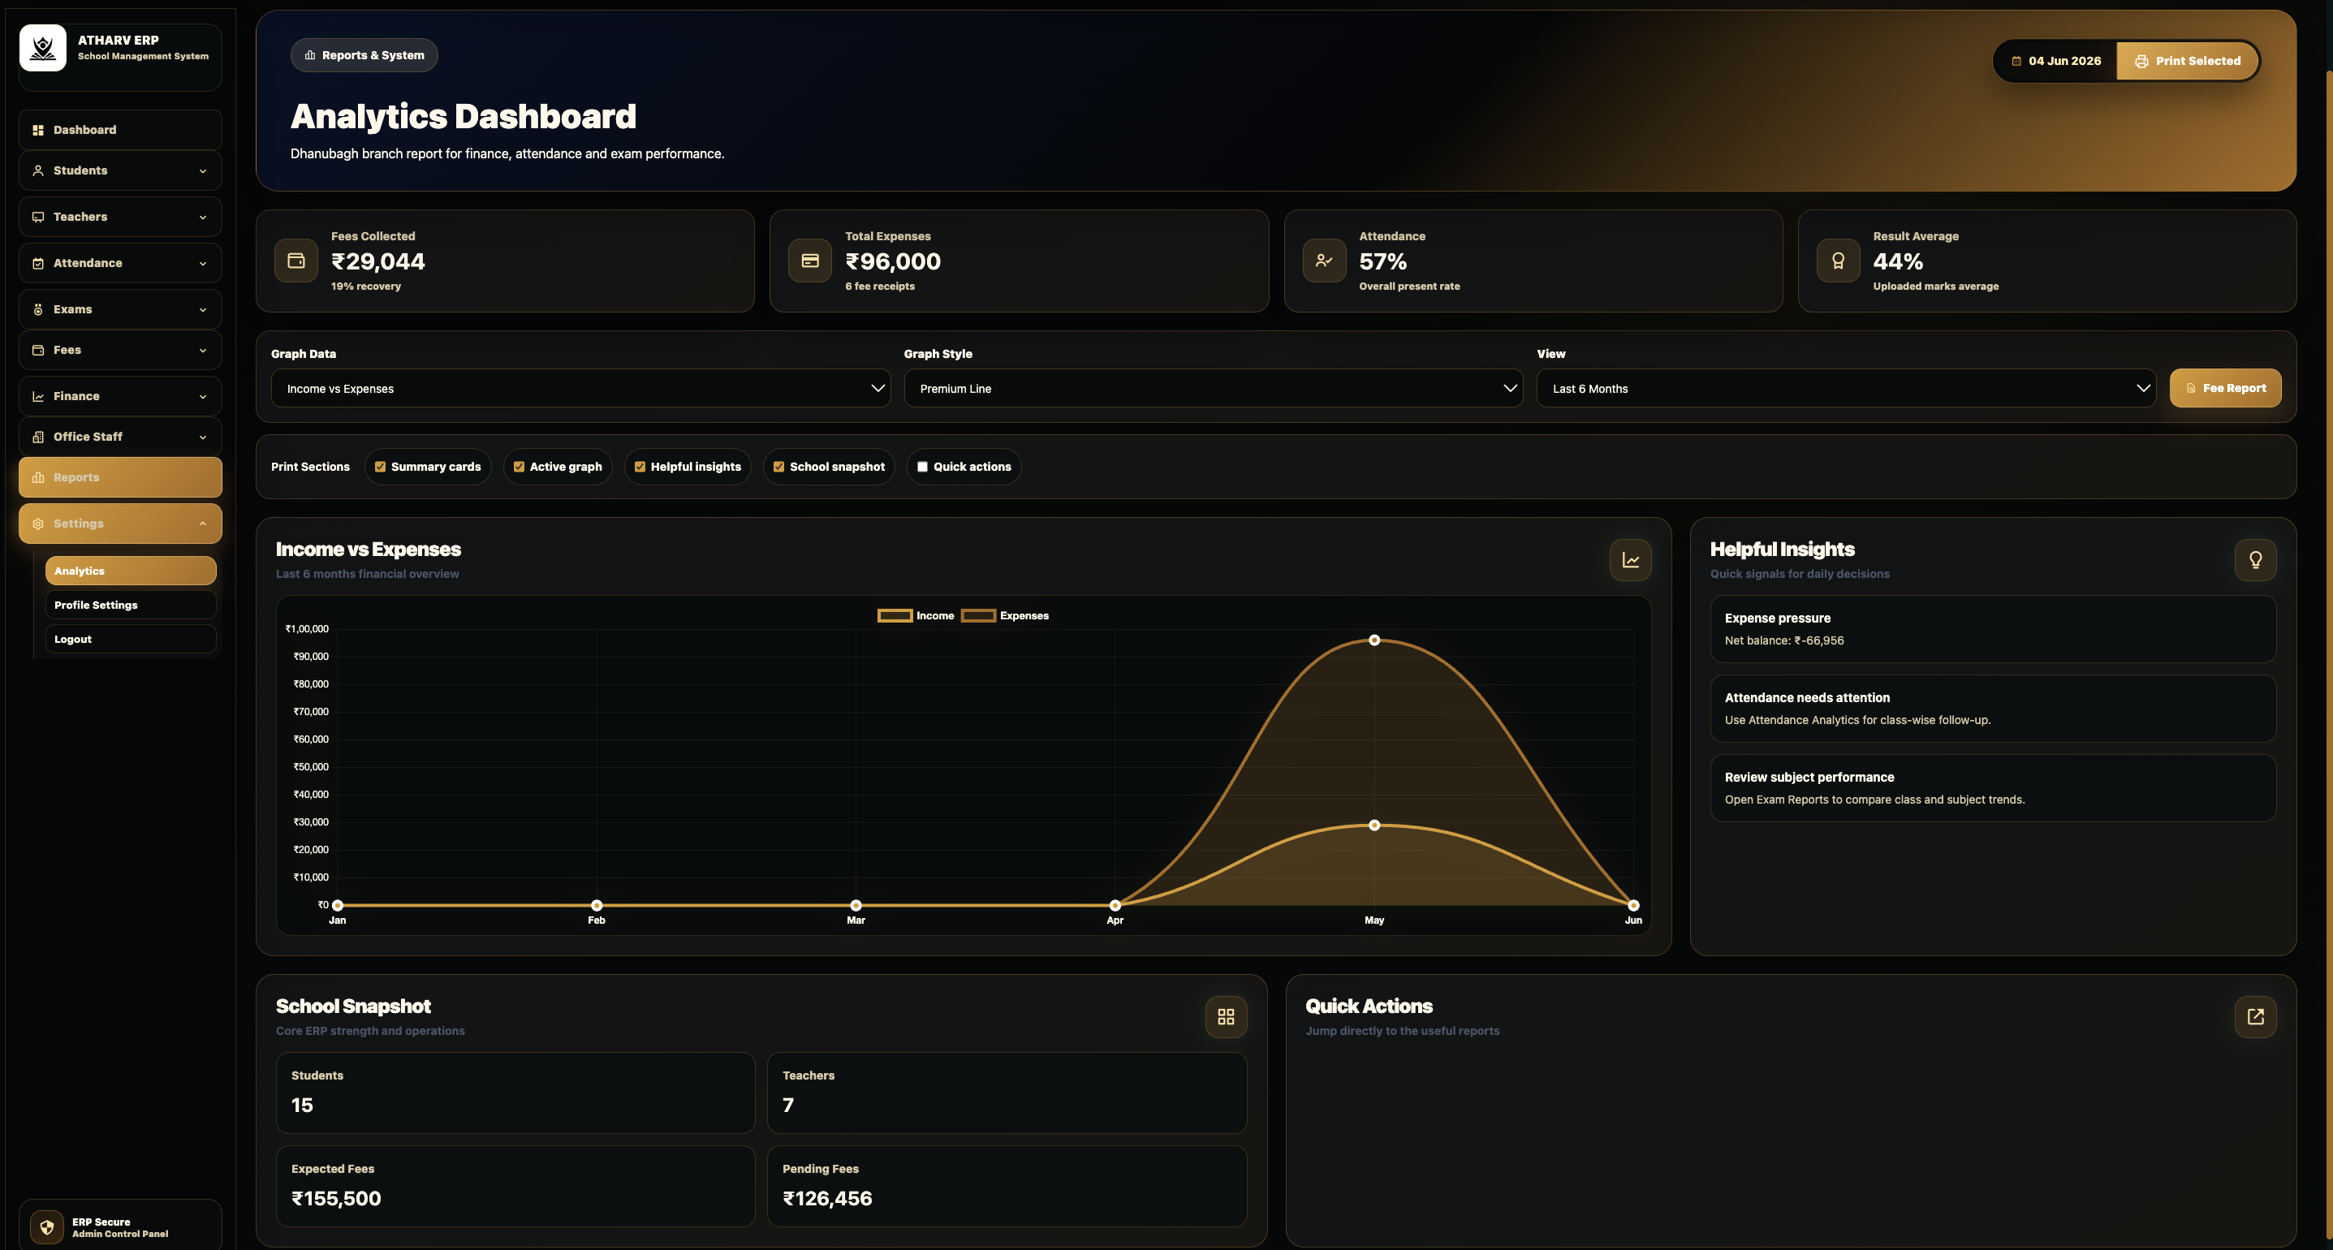The width and height of the screenshot is (2333, 1250).
Task: Open the Graph Style dropdown
Action: [x=1213, y=389]
